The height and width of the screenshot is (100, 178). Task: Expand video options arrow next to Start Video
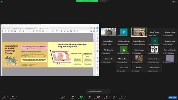click(16, 97)
